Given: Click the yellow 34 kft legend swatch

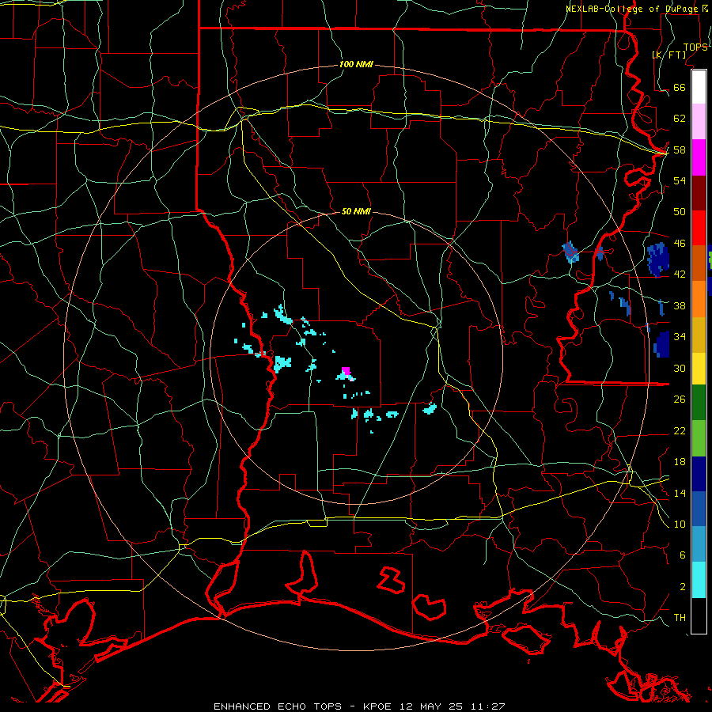Looking at the screenshot, I should point(699,369).
